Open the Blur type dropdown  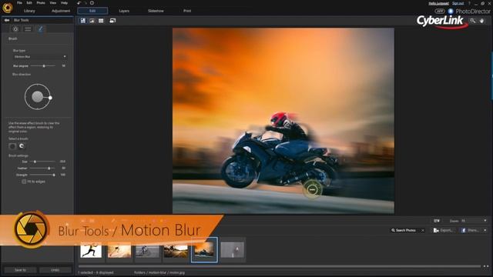[x=40, y=56]
